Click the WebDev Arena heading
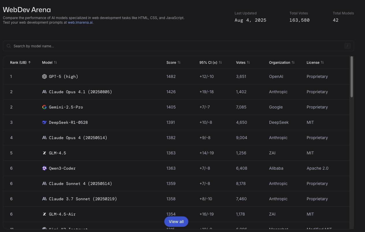365x232 pixels. (27, 9)
